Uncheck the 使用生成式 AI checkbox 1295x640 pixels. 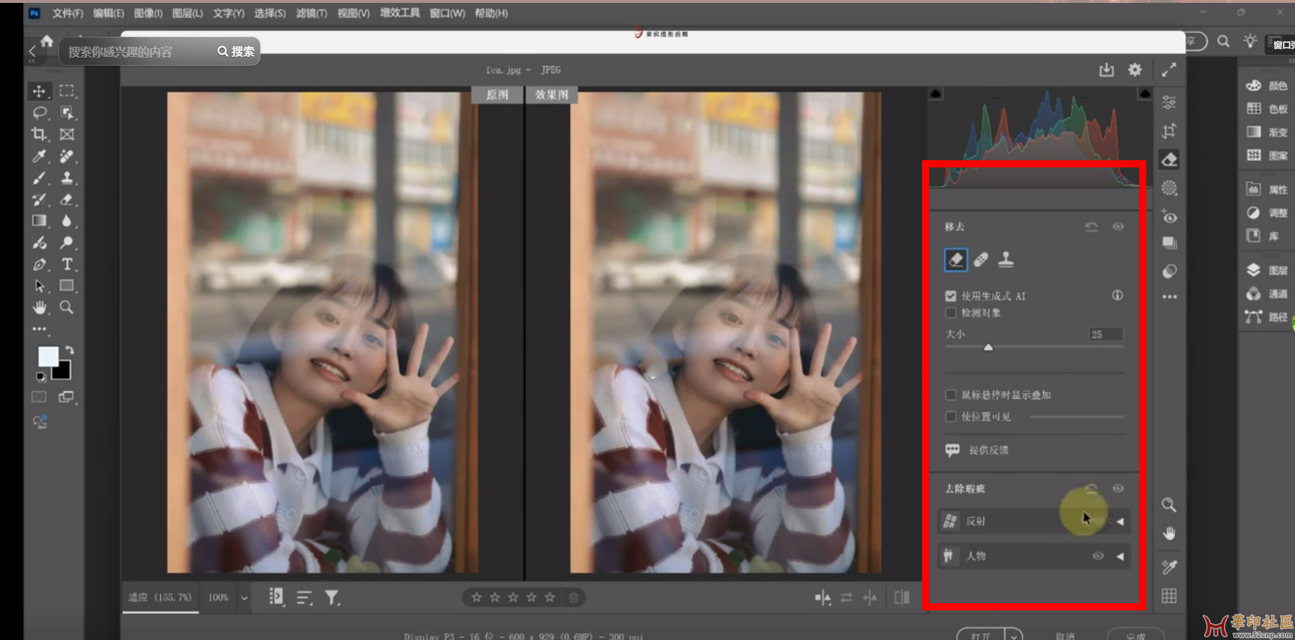click(951, 296)
